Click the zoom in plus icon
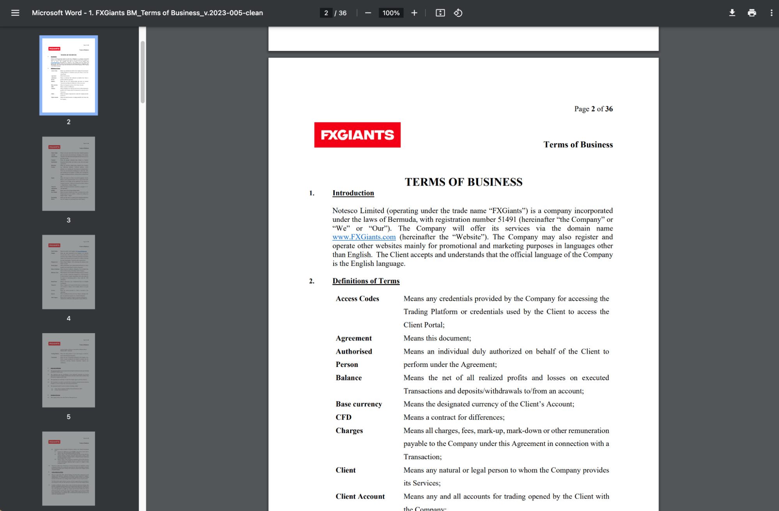Viewport: 779px width, 511px height. point(413,13)
